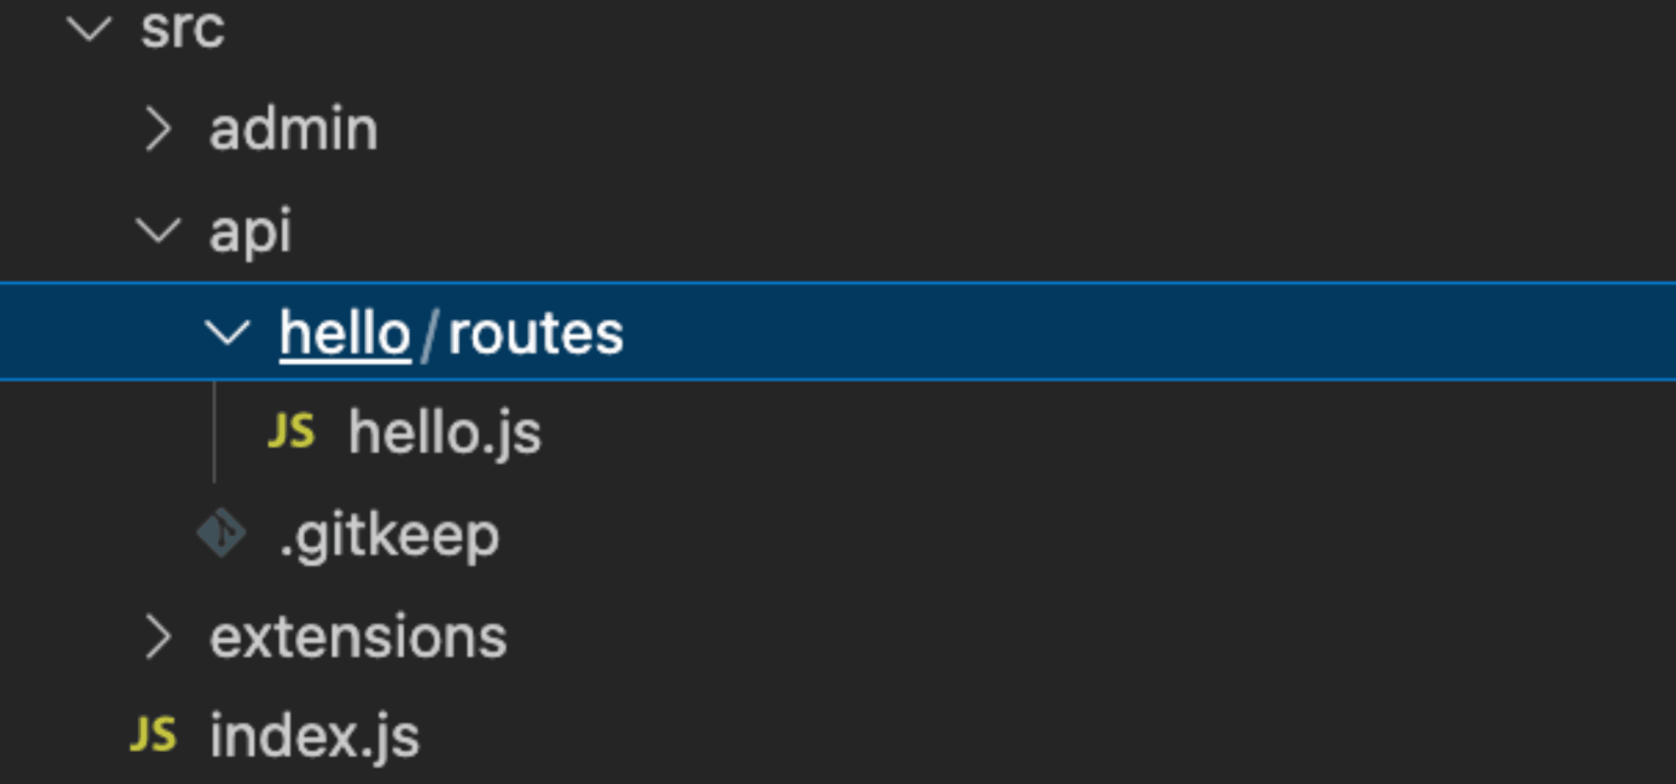
Task: Select the extensions folder name
Action: tap(358, 637)
